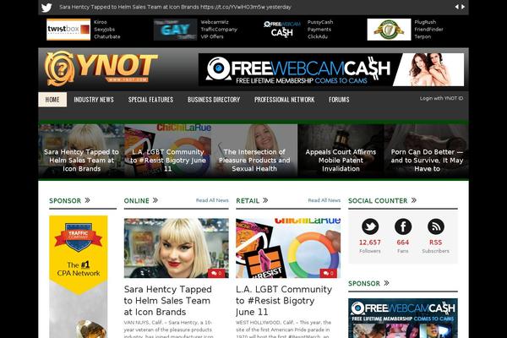Click the green crest sponsor logo

pyautogui.click(x=389, y=30)
